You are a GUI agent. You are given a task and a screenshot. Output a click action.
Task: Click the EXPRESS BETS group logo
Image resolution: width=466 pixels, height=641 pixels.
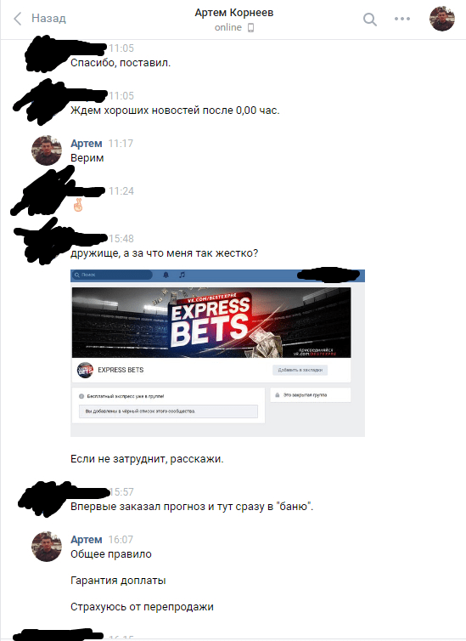point(85,370)
